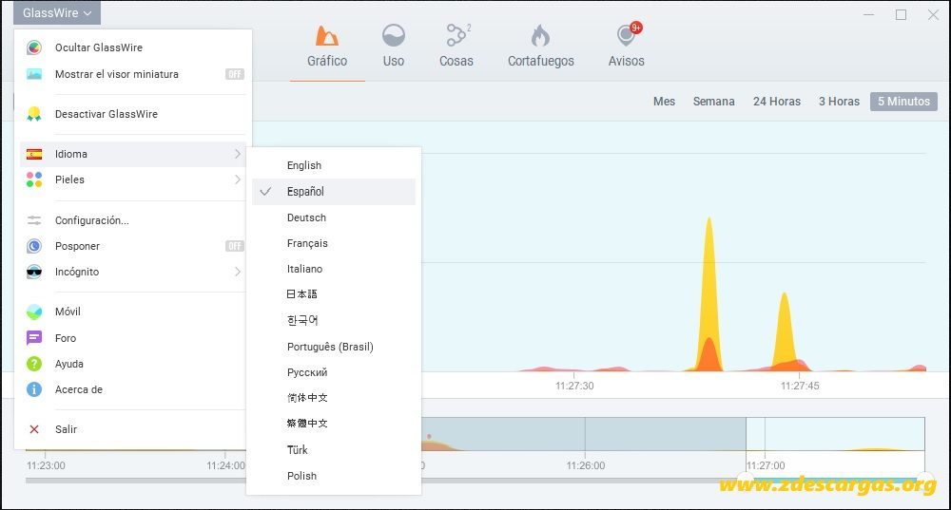951x510 pixels.
Task: Select the 3 Horas time range
Action: (839, 102)
